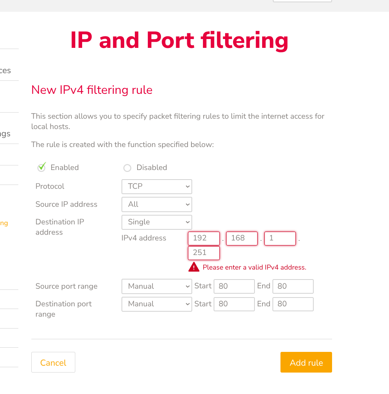Click the last IPv4 octet field 251
Image resolution: width=389 pixels, height=394 pixels.
click(x=204, y=253)
